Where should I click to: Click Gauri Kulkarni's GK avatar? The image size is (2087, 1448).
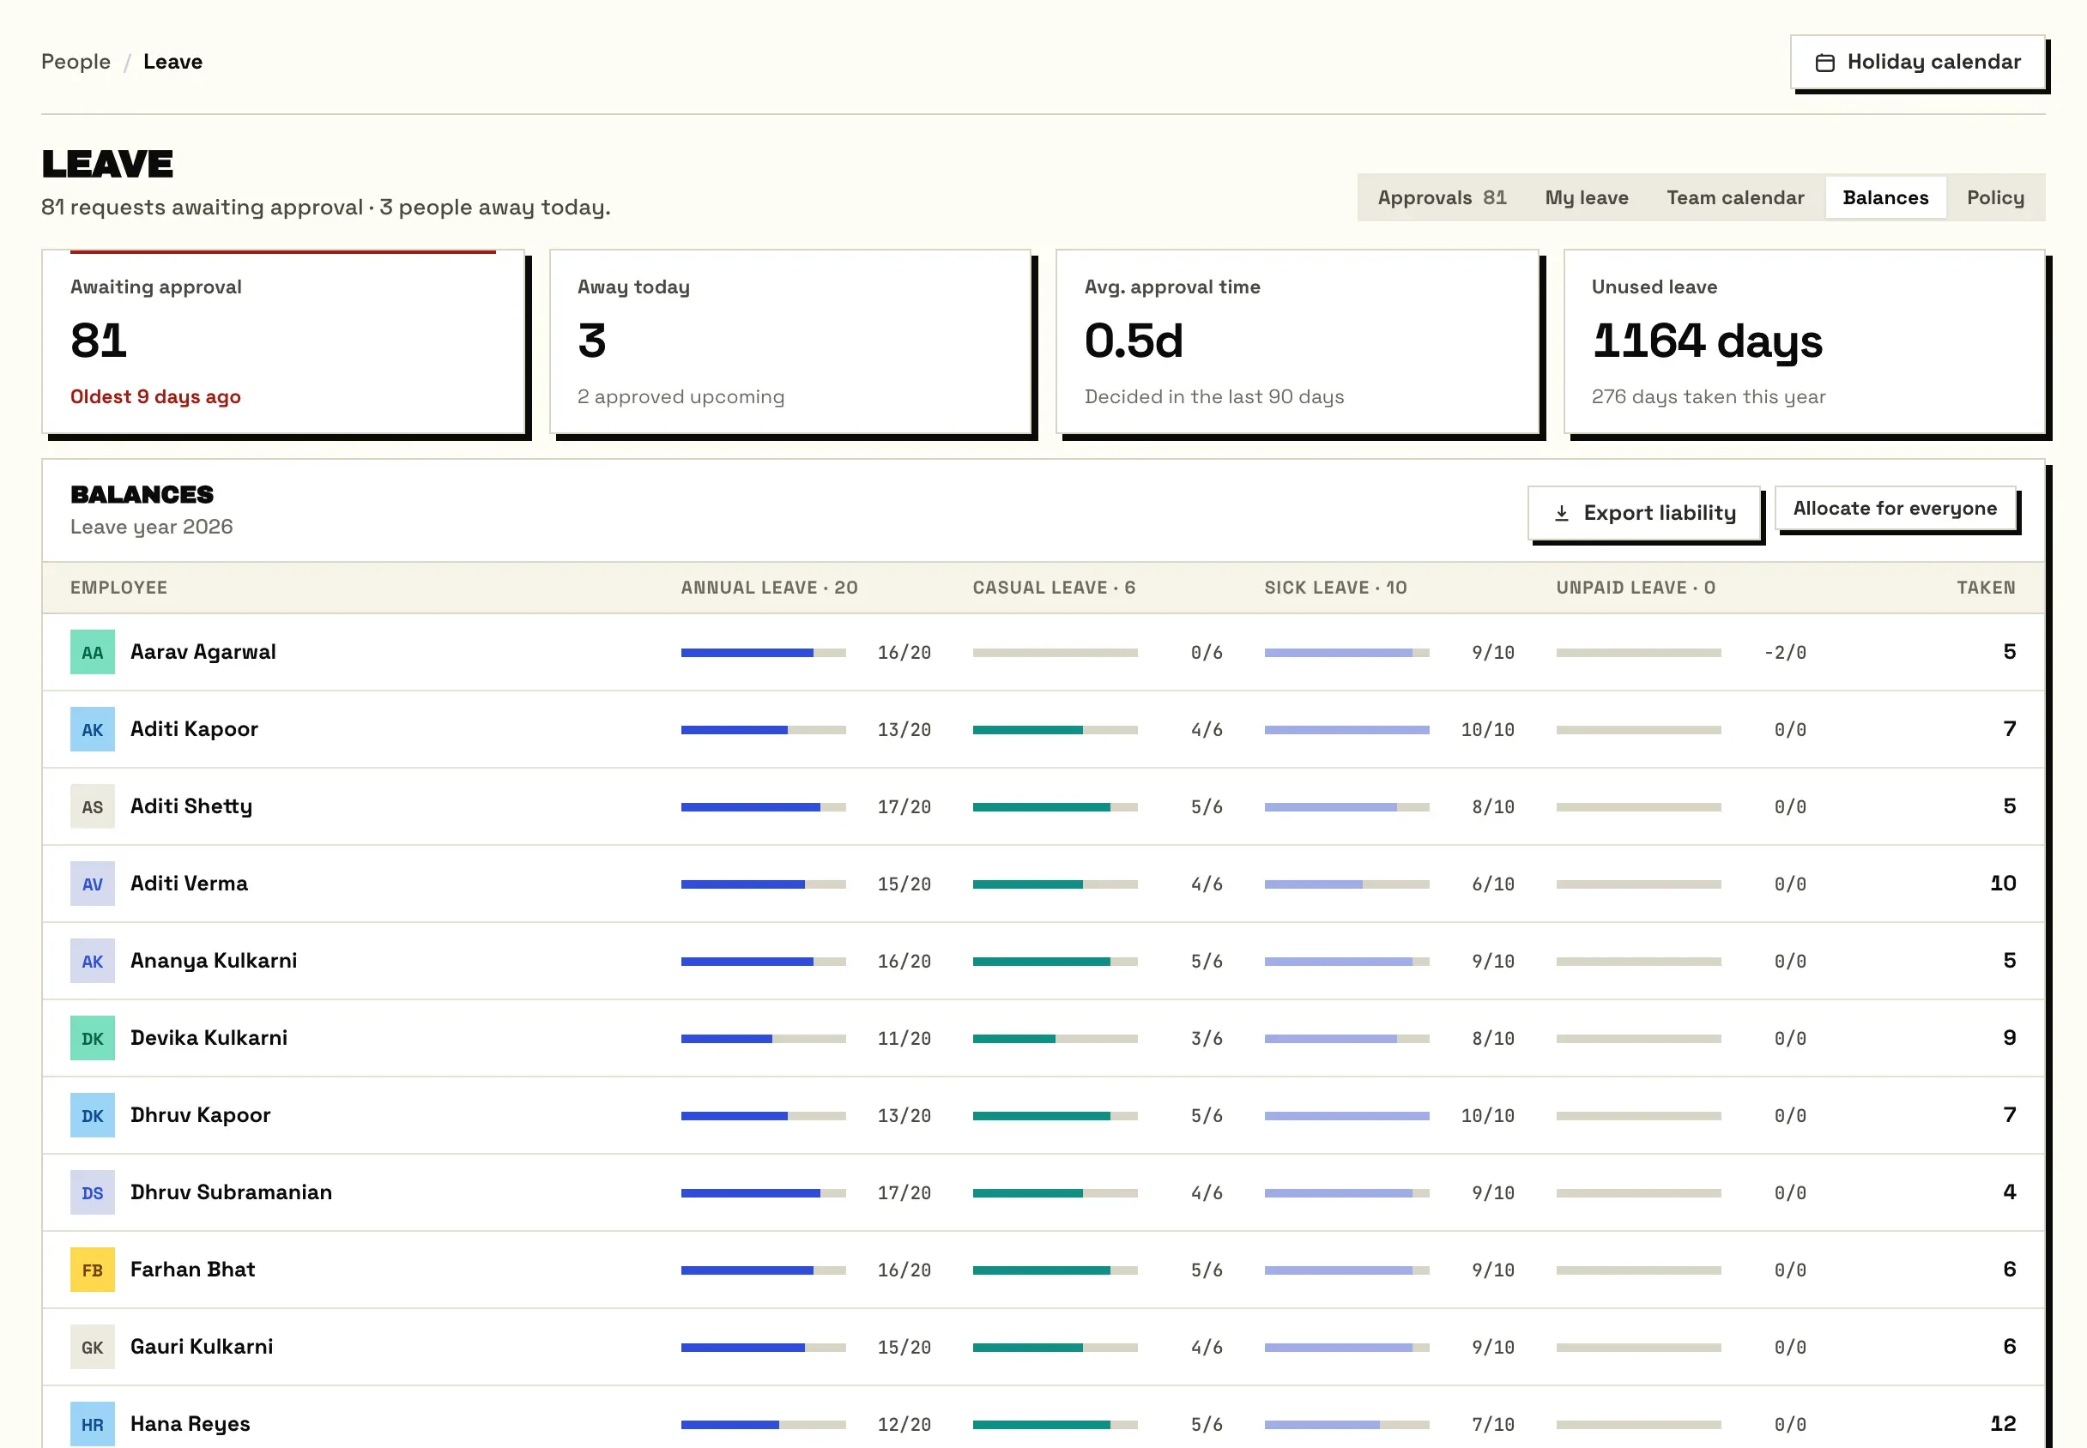coord(93,1347)
